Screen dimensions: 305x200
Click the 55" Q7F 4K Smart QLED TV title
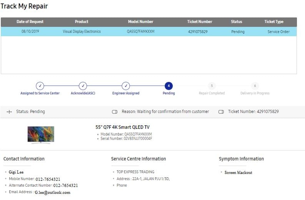click(123, 127)
